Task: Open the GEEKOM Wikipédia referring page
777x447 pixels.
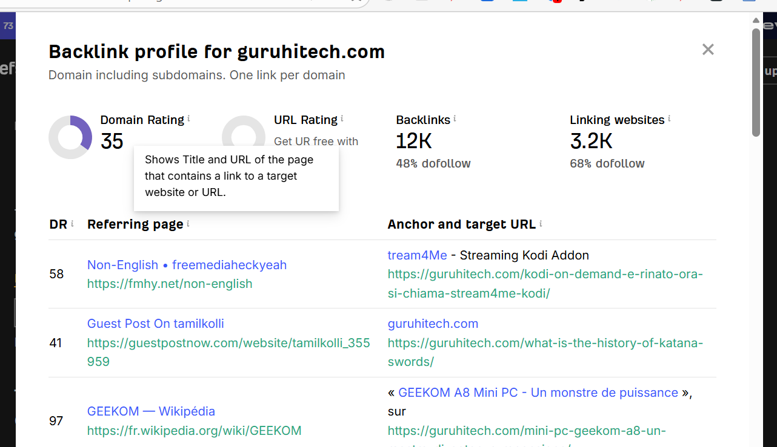Action: [151, 411]
